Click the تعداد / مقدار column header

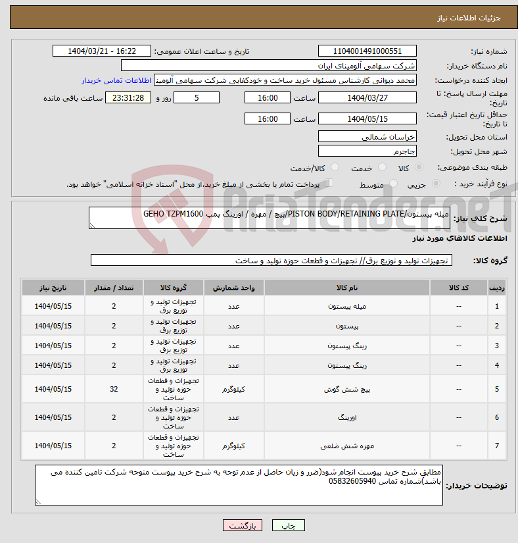pyautogui.click(x=114, y=288)
